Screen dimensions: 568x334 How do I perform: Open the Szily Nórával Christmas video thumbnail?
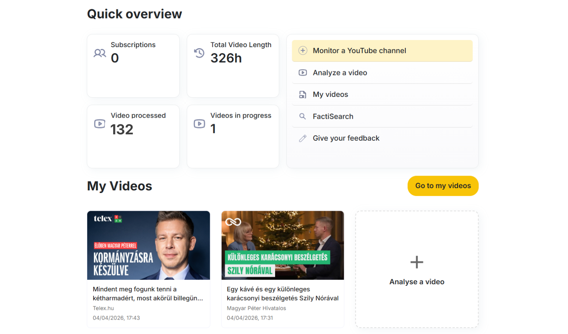[283, 245]
